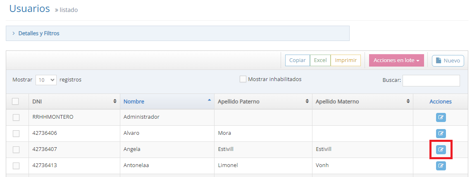472x177 pixels.
Task: Open the Mostrar registros count dropdown
Action: [x=46, y=80]
